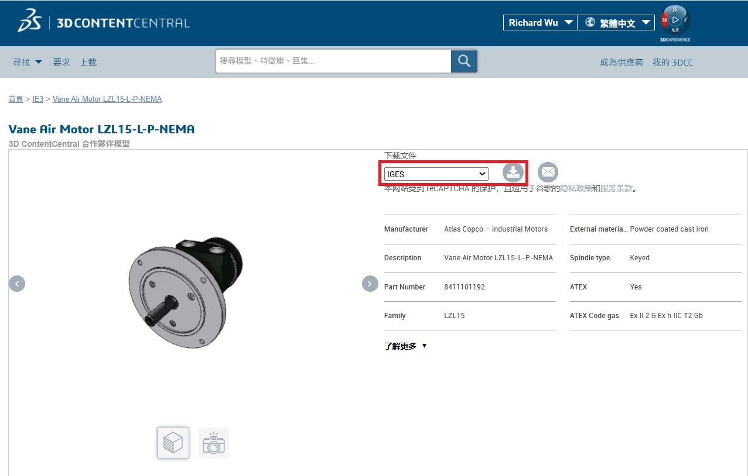
Task: Click the Description value text
Action: click(498, 258)
